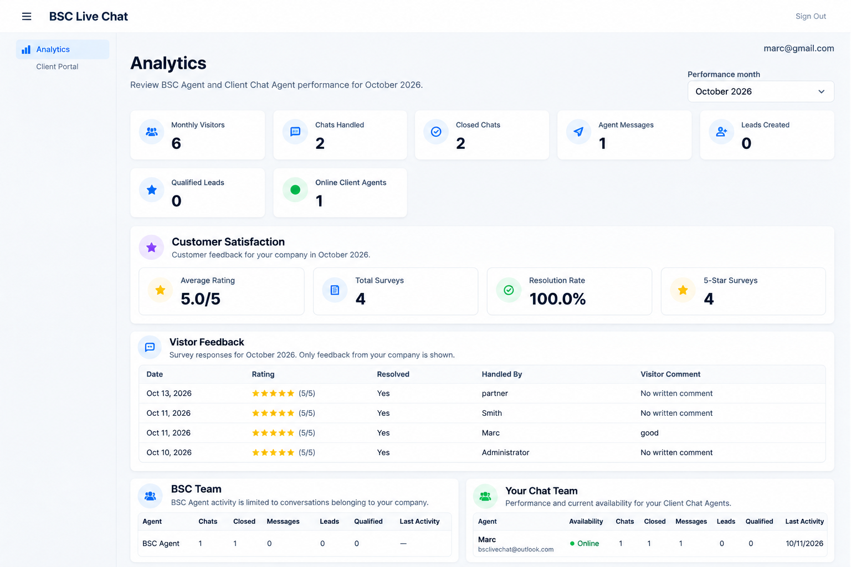
Task: Click the Closed Chats checkmark icon
Action: tap(436, 132)
